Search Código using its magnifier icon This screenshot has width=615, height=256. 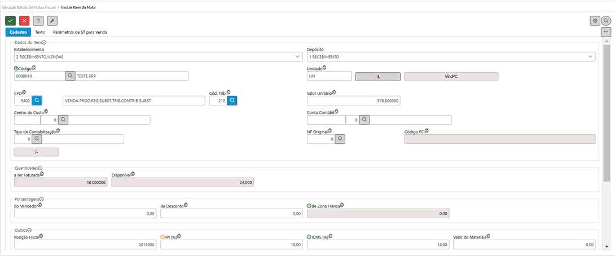pos(70,76)
